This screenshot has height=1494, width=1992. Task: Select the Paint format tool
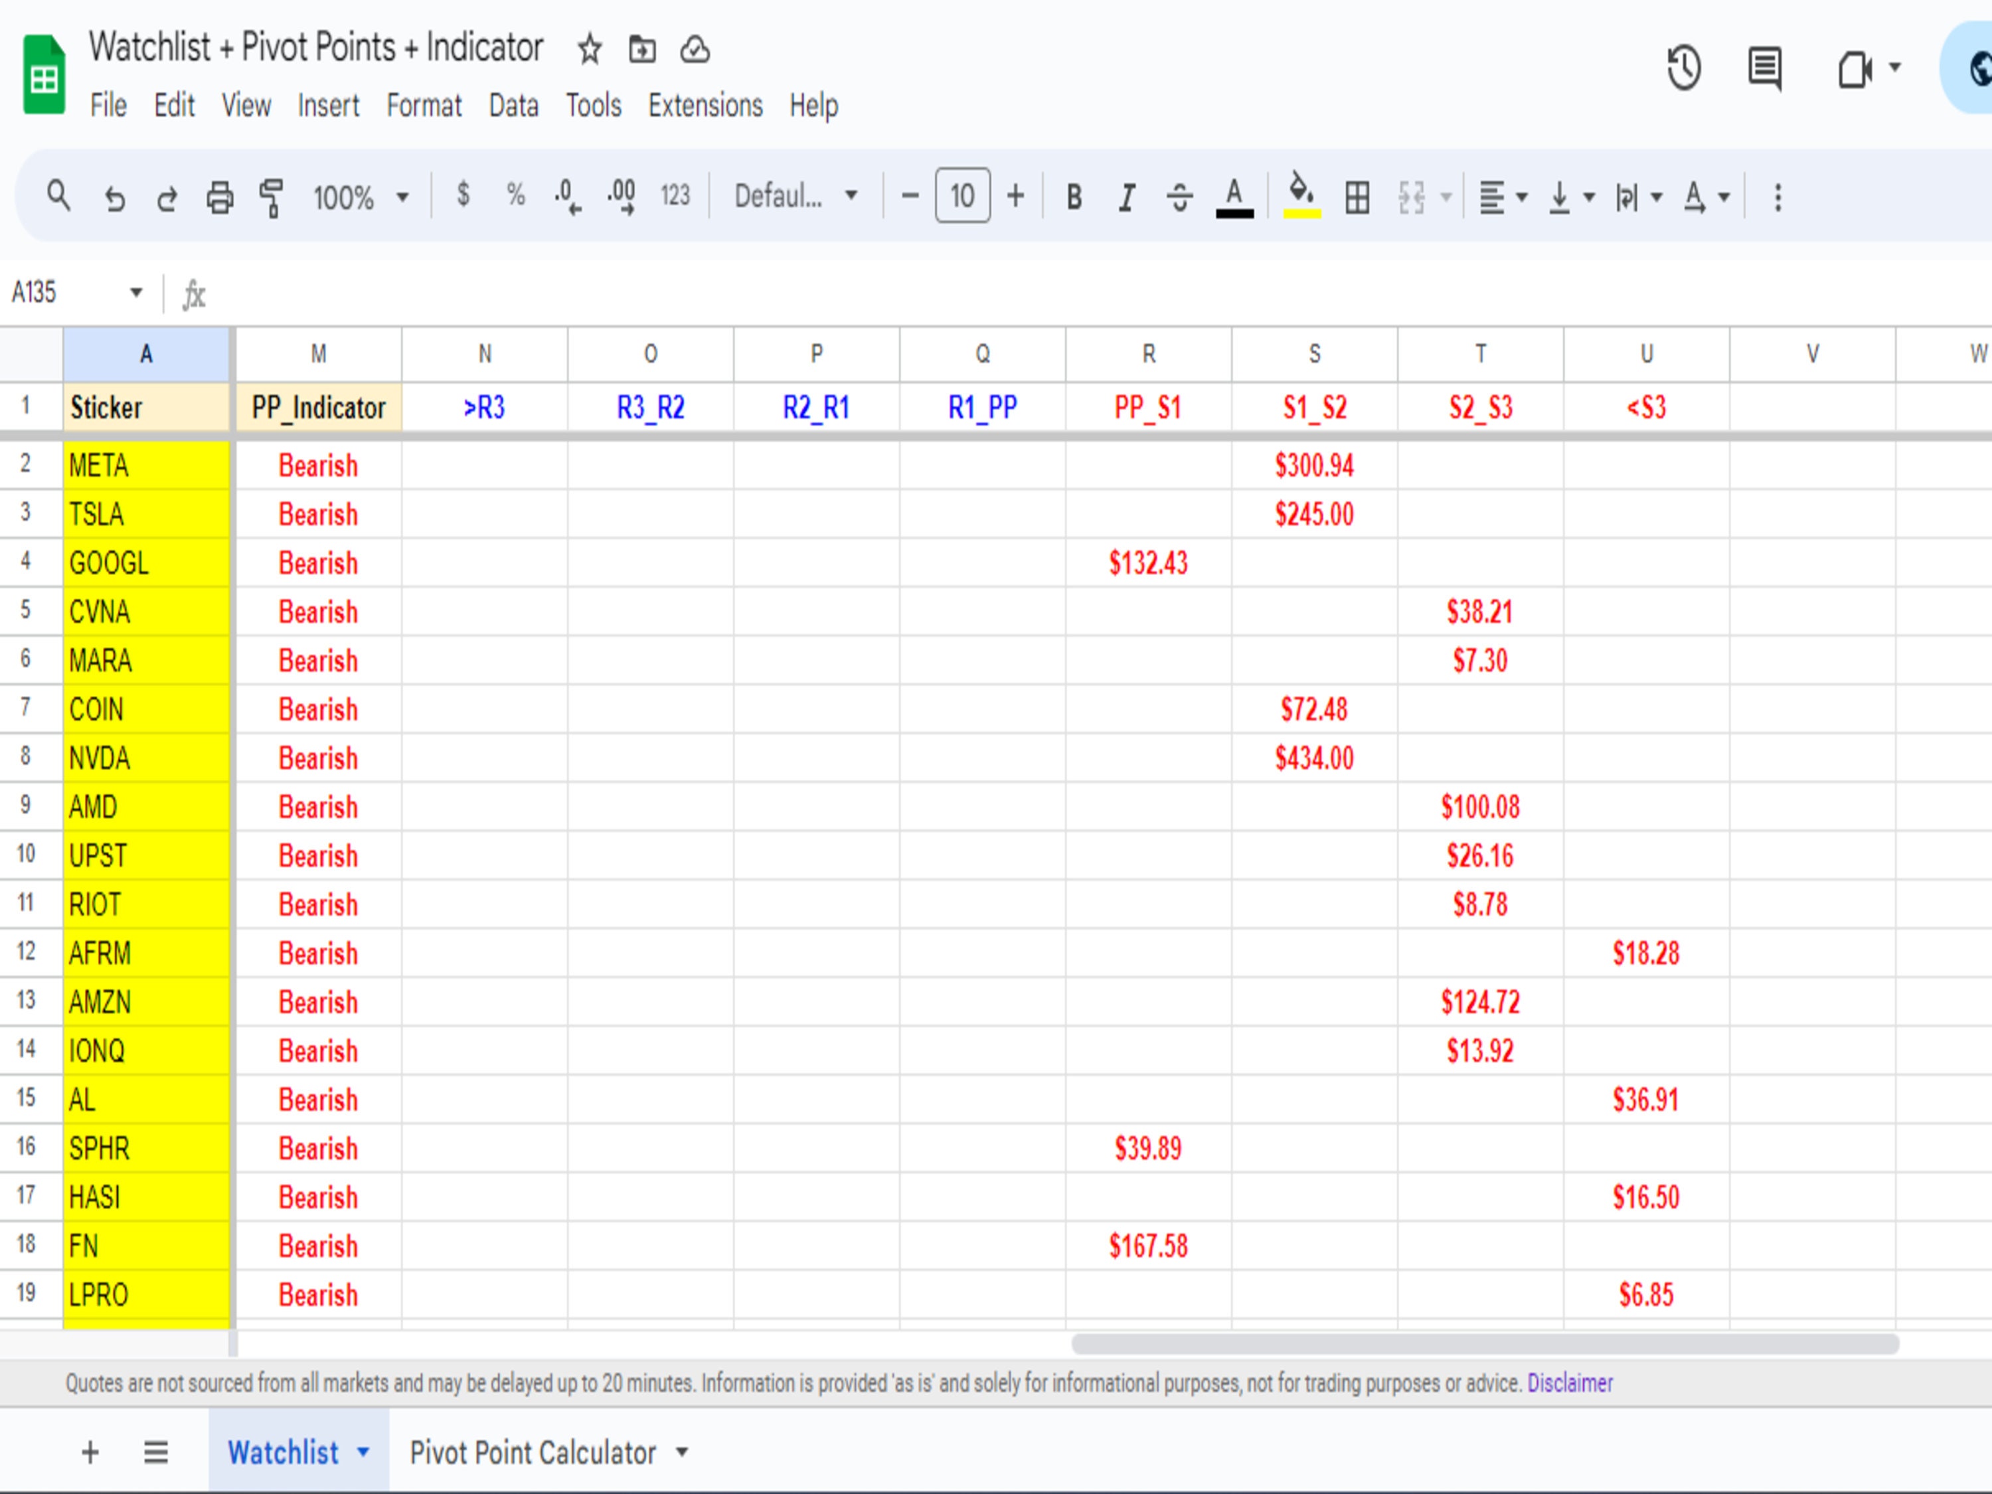click(271, 197)
